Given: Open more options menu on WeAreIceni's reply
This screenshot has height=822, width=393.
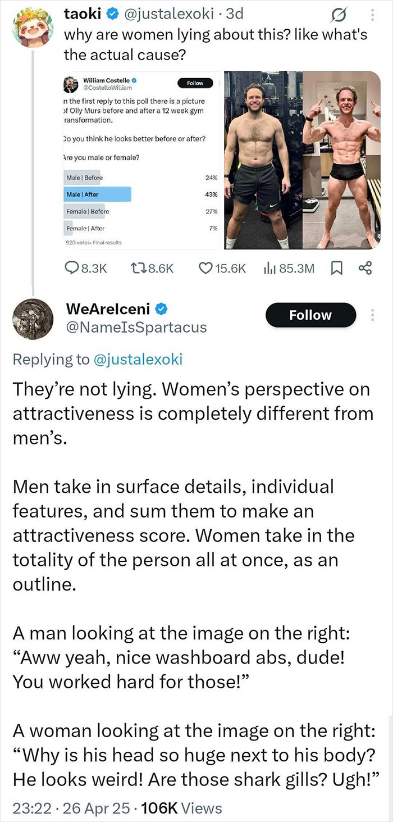Looking at the screenshot, I should tap(372, 315).
